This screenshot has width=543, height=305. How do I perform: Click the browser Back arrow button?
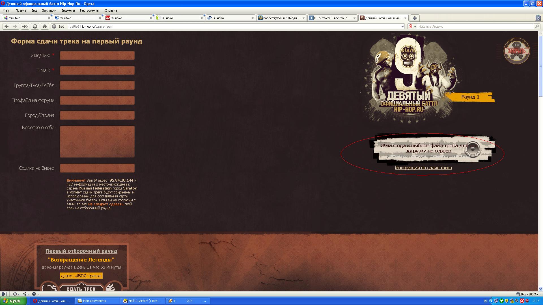click(x=7, y=26)
